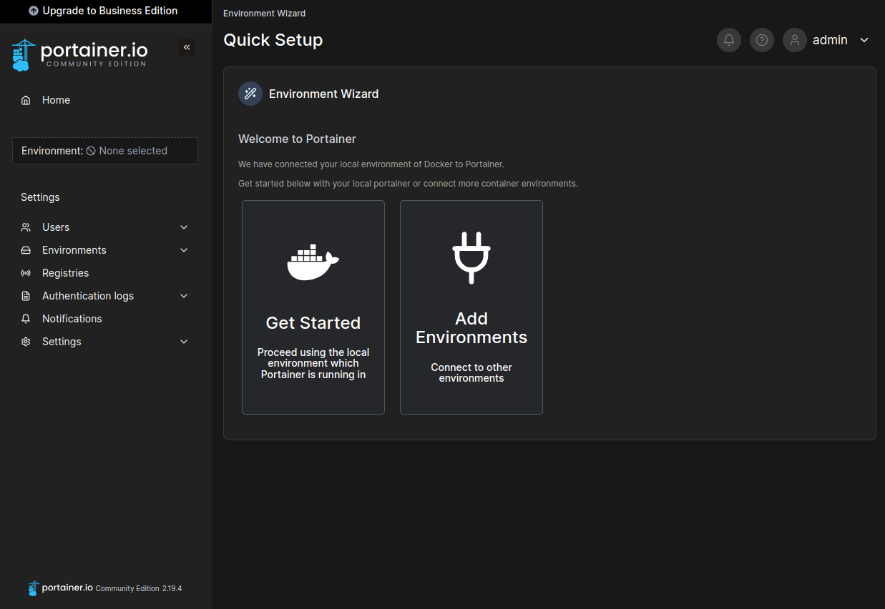Screen dimensions: 885x609
Task: Click the Settings gear icon in sidebar
Action: 26,342
